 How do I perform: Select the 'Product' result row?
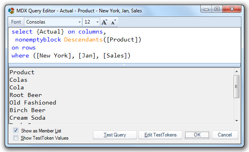[22, 72]
